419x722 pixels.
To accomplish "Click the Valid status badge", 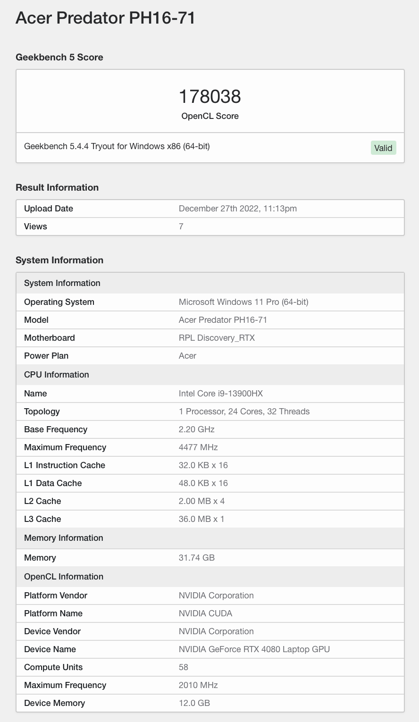I will [x=383, y=148].
